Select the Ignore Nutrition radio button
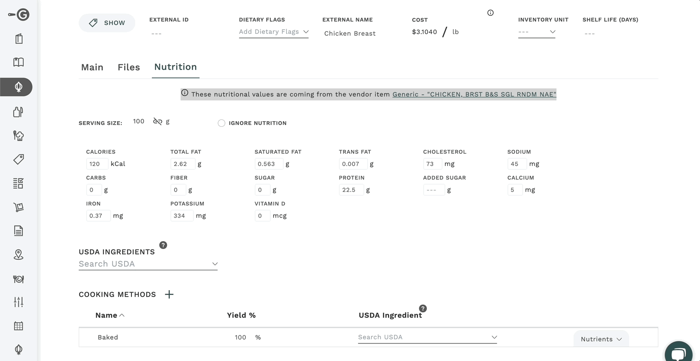 pyautogui.click(x=221, y=123)
